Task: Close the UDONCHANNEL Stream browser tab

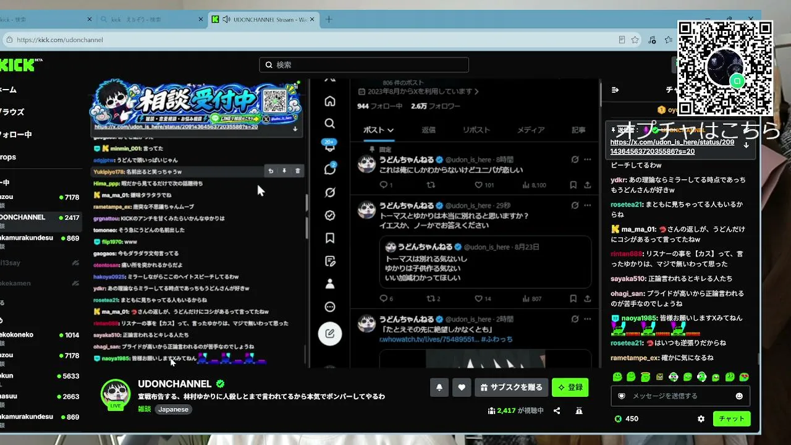Action: point(313,19)
